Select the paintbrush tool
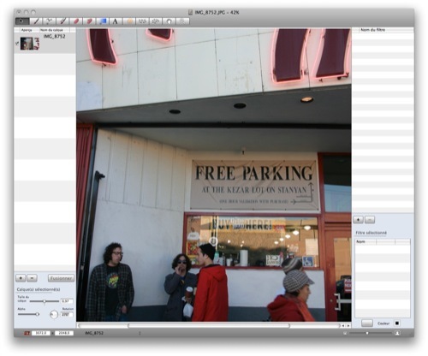Viewport: 428px width, 356px height. (62, 21)
